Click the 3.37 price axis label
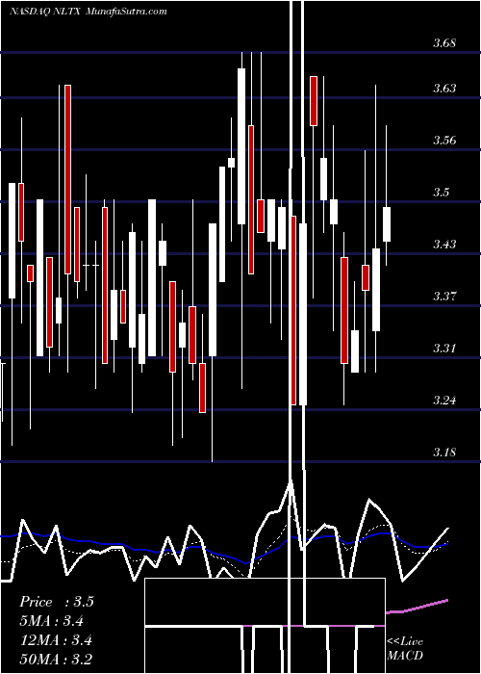Screen dimensions: 481x674 (444, 296)
